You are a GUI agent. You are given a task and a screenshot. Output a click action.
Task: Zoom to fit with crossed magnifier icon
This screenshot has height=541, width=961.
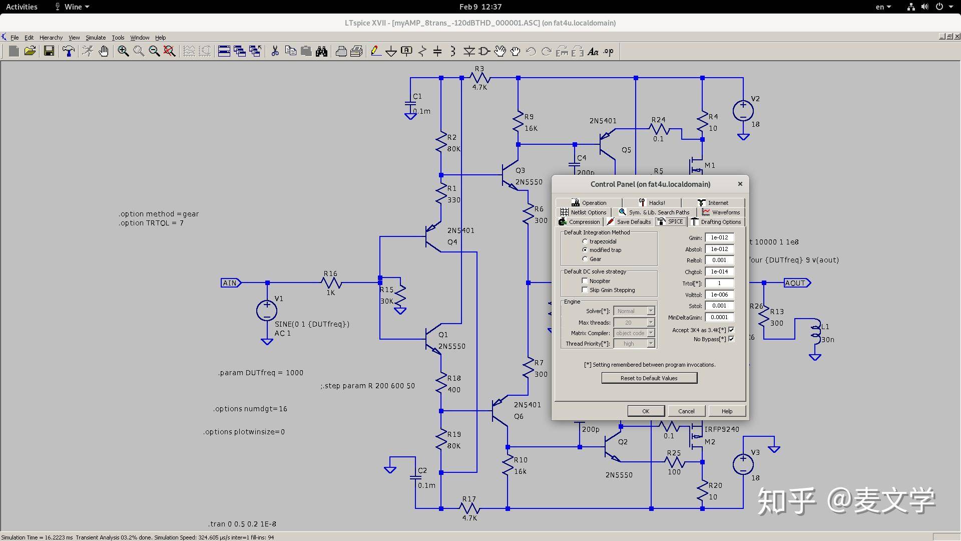click(170, 51)
